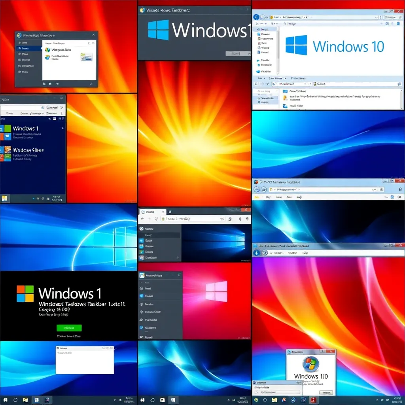Select highlighted sidebar item in top-left dialog
This screenshot has width=405, height=405.
(x=28, y=48)
